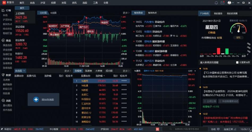Click the search magnifier icon in status bar

[x=170, y=129]
